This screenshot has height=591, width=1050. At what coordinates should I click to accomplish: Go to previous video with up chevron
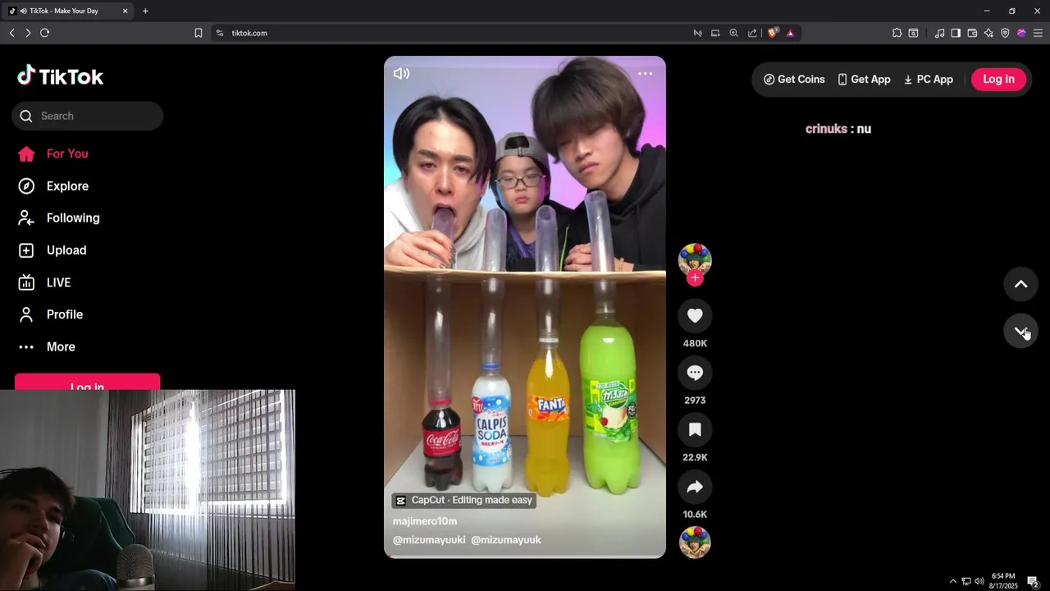[x=1021, y=284]
